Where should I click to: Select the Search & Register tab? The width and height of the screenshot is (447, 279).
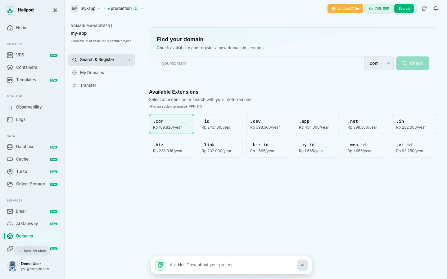click(x=102, y=60)
